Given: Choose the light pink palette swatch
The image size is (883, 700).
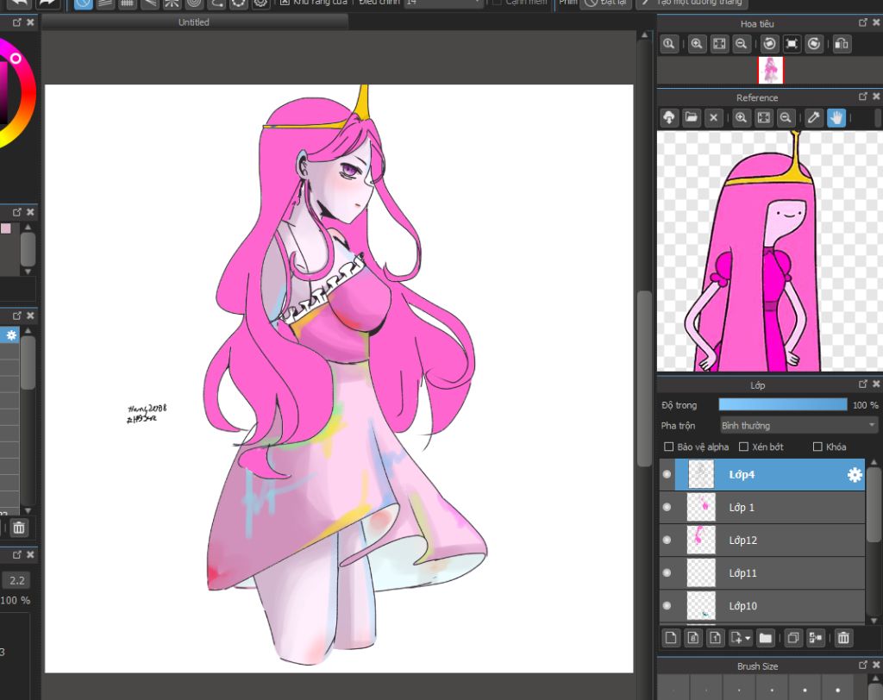Looking at the screenshot, I should 6,228.
